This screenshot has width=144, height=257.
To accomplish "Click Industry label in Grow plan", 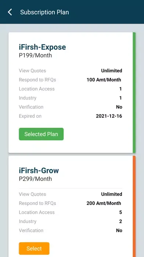I will [28, 222].
